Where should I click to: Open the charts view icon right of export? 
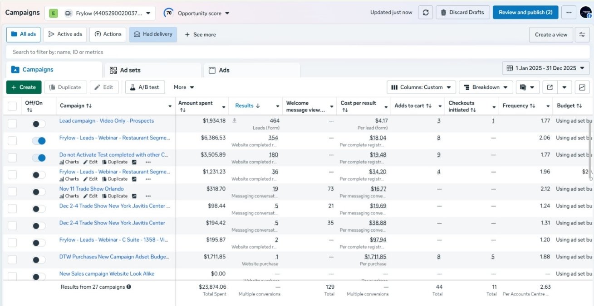[582, 87]
